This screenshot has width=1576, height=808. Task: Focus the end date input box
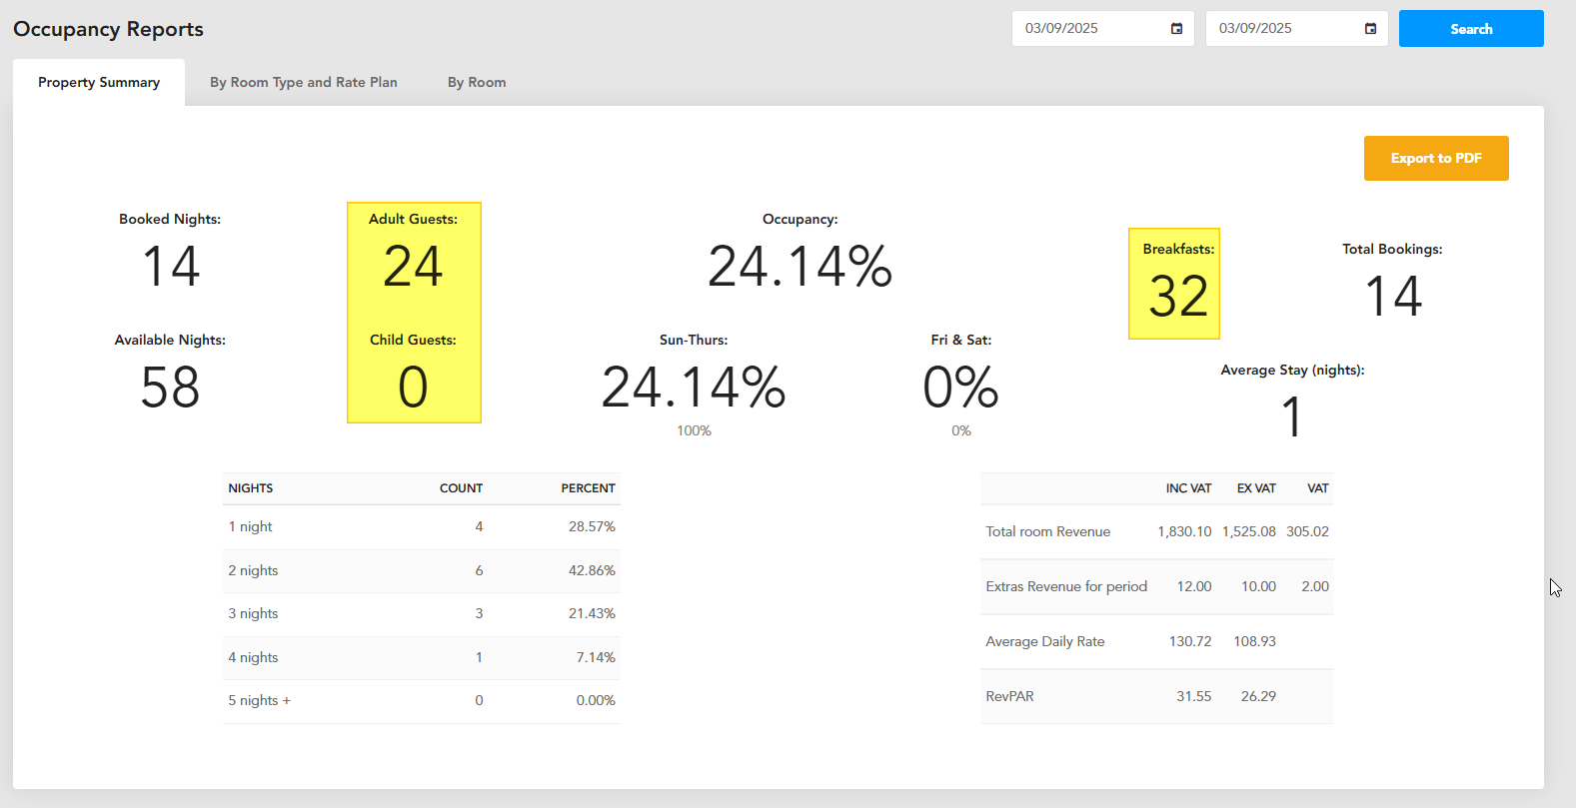[1296, 29]
